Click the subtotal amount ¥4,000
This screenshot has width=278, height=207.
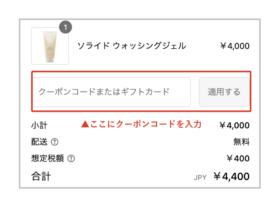(234, 126)
